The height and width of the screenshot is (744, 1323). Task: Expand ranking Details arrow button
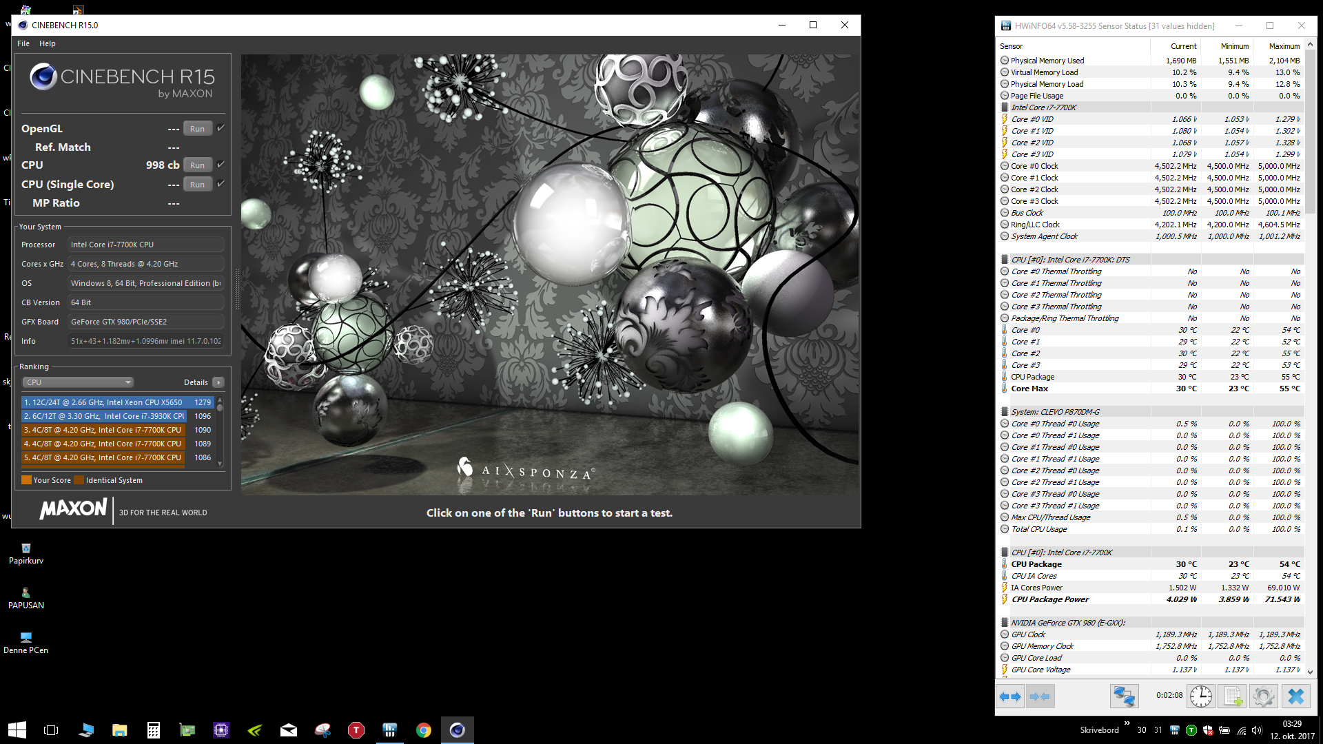pos(218,382)
